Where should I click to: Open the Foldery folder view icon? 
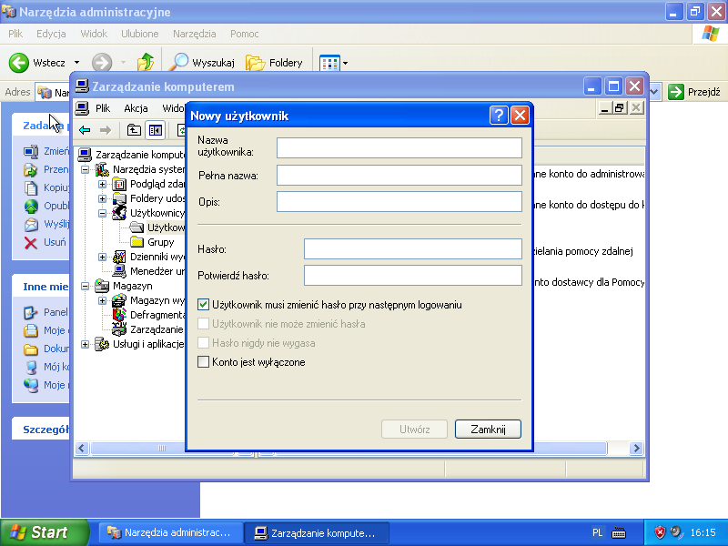coord(256,63)
